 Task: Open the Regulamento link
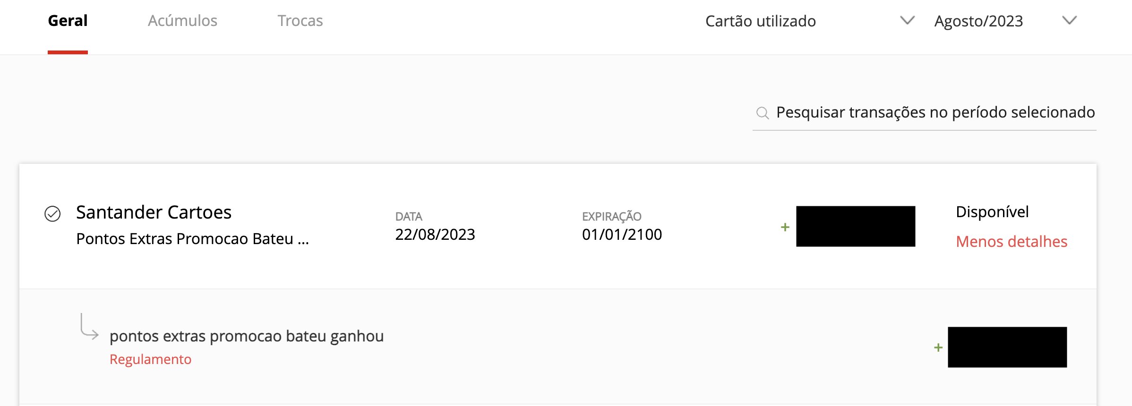[150, 359]
